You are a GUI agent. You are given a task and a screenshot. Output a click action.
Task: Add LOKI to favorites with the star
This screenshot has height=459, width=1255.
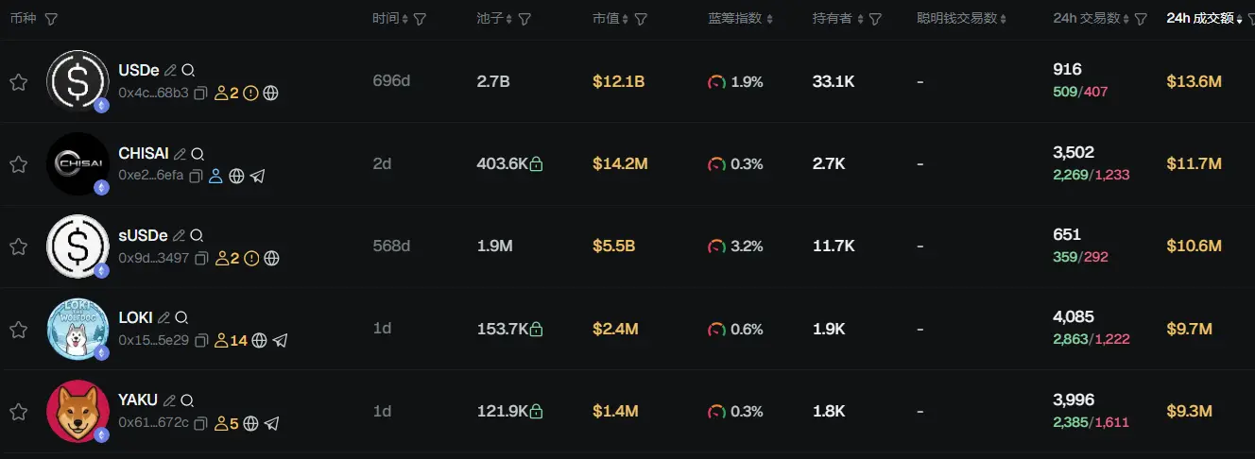[18, 330]
